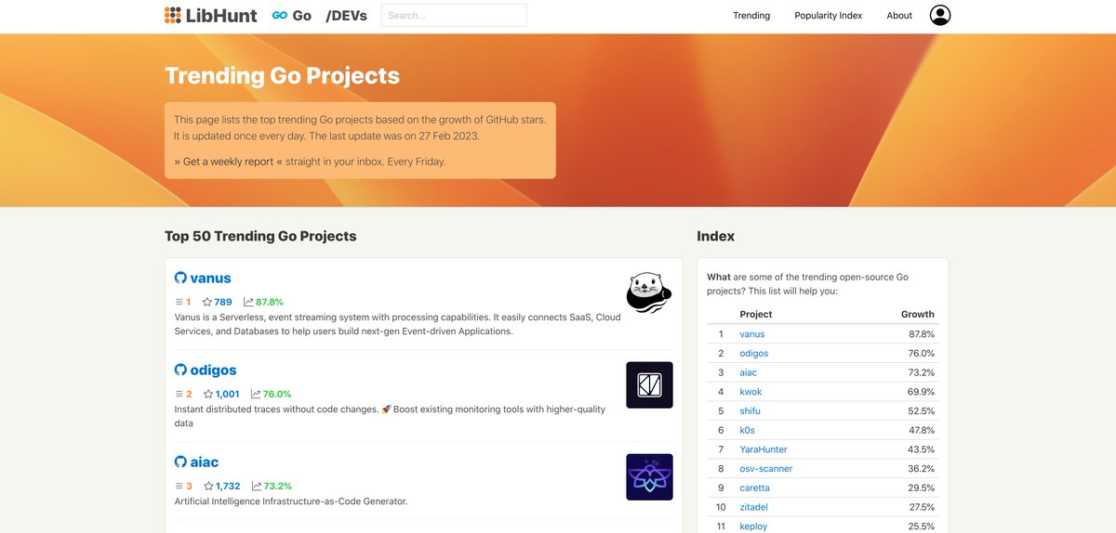Open the odigos project title link
Viewport: 1116px width, 533px height.
click(x=213, y=370)
